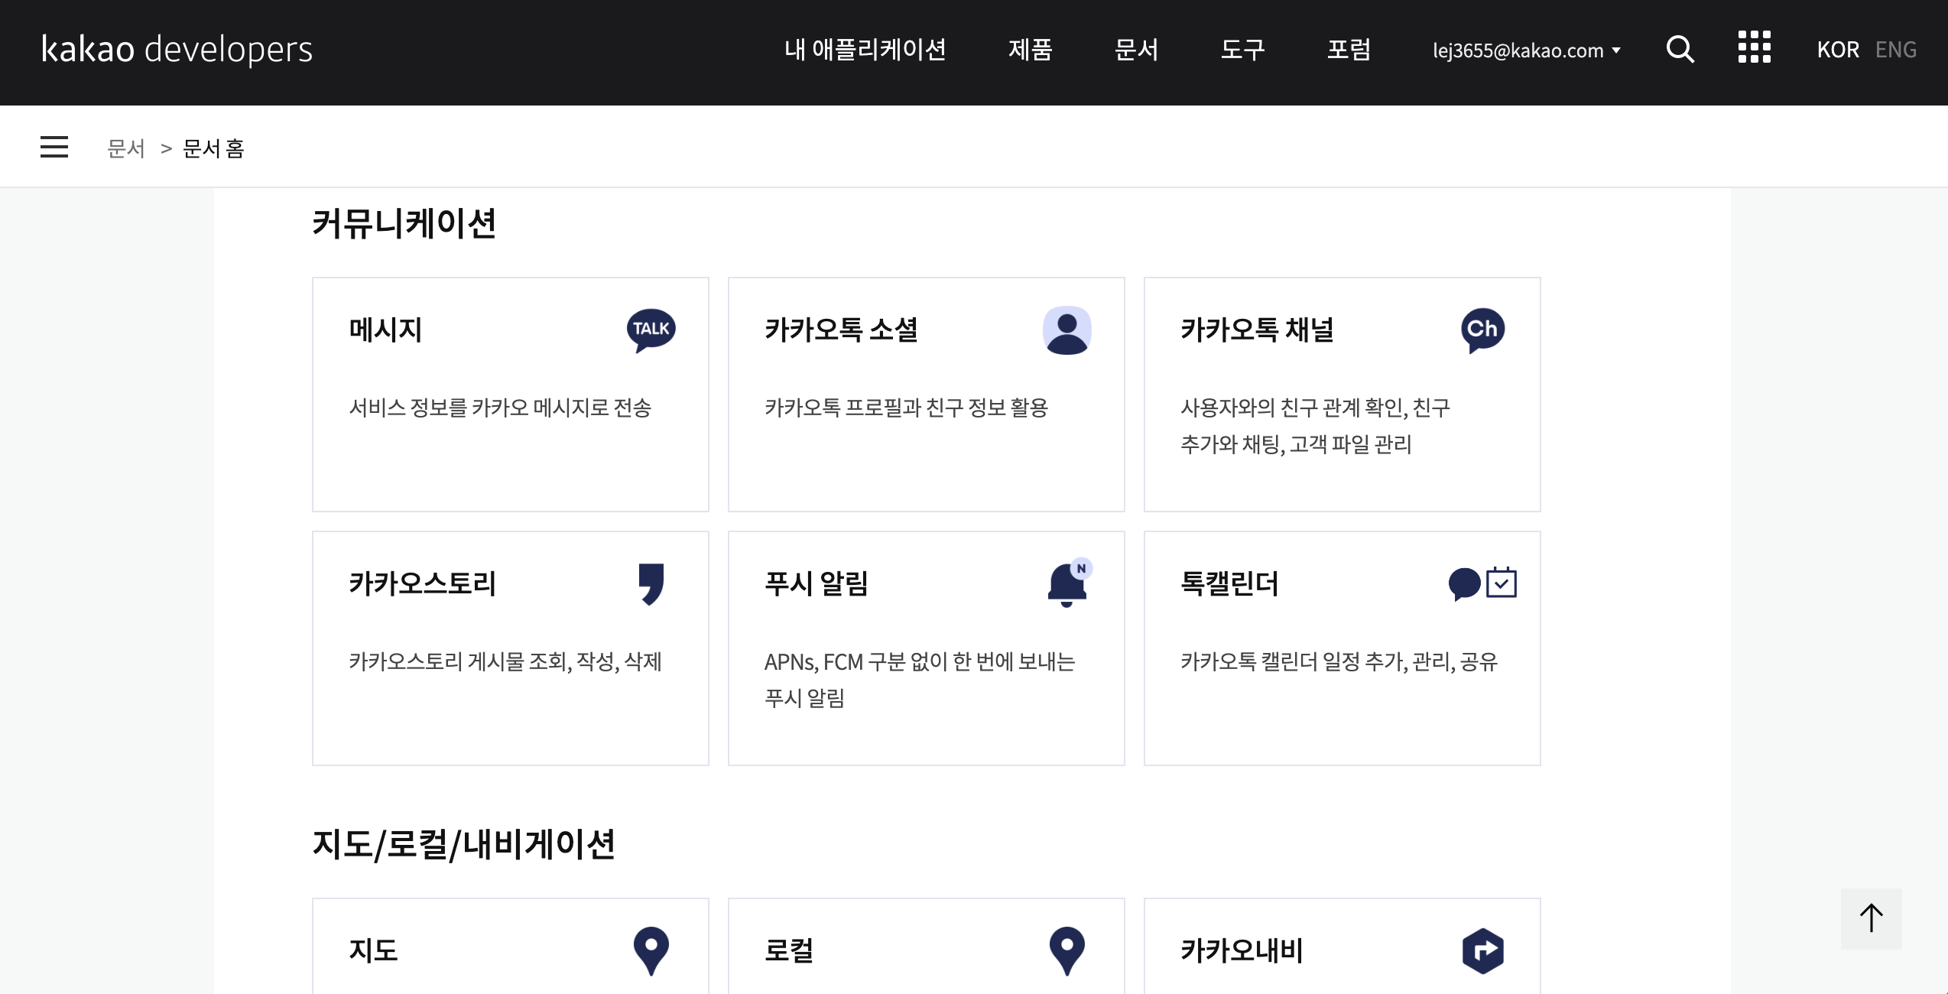Select KOR language option

1837,50
